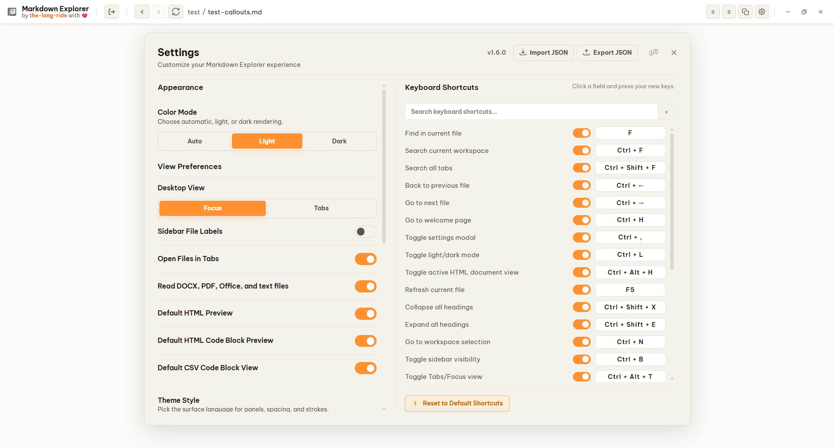Edit the Ctrl + Alt + H shortcut field
This screenshot has width=834, height=448.
click(x=630, y=272)
